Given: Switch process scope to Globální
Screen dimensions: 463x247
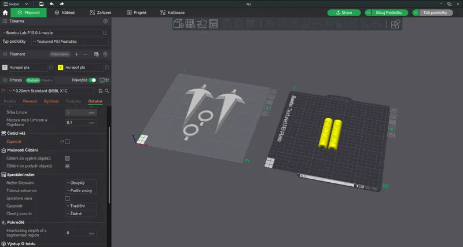Looking at the screenshot, I should point(33,80).
